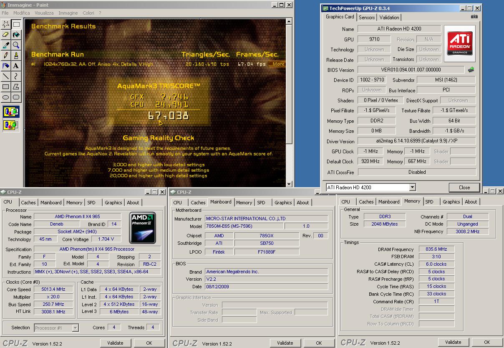Open the Processor #1 selection dropdown in CPU-Z

click(x=76, y=328)
